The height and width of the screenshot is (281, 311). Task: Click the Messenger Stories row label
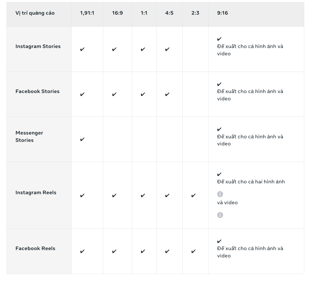(x=29, y=136)
